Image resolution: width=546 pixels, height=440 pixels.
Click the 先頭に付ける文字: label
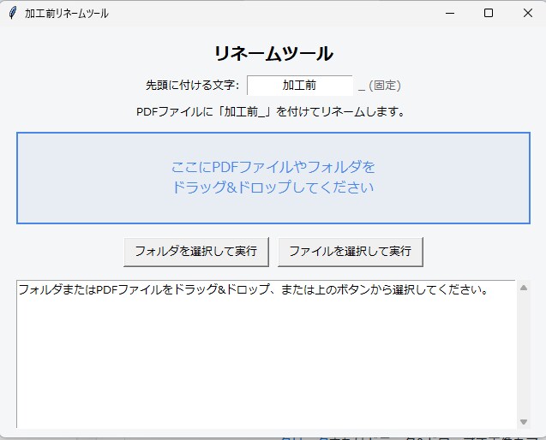[x=192, y=86]
